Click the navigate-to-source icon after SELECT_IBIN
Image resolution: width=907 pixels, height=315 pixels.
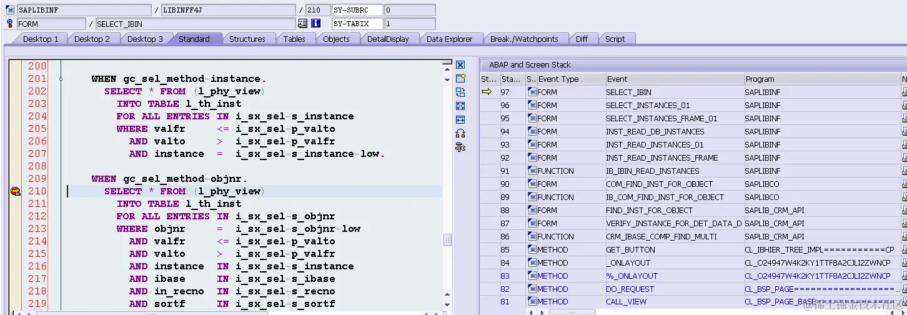pos(303,24)
